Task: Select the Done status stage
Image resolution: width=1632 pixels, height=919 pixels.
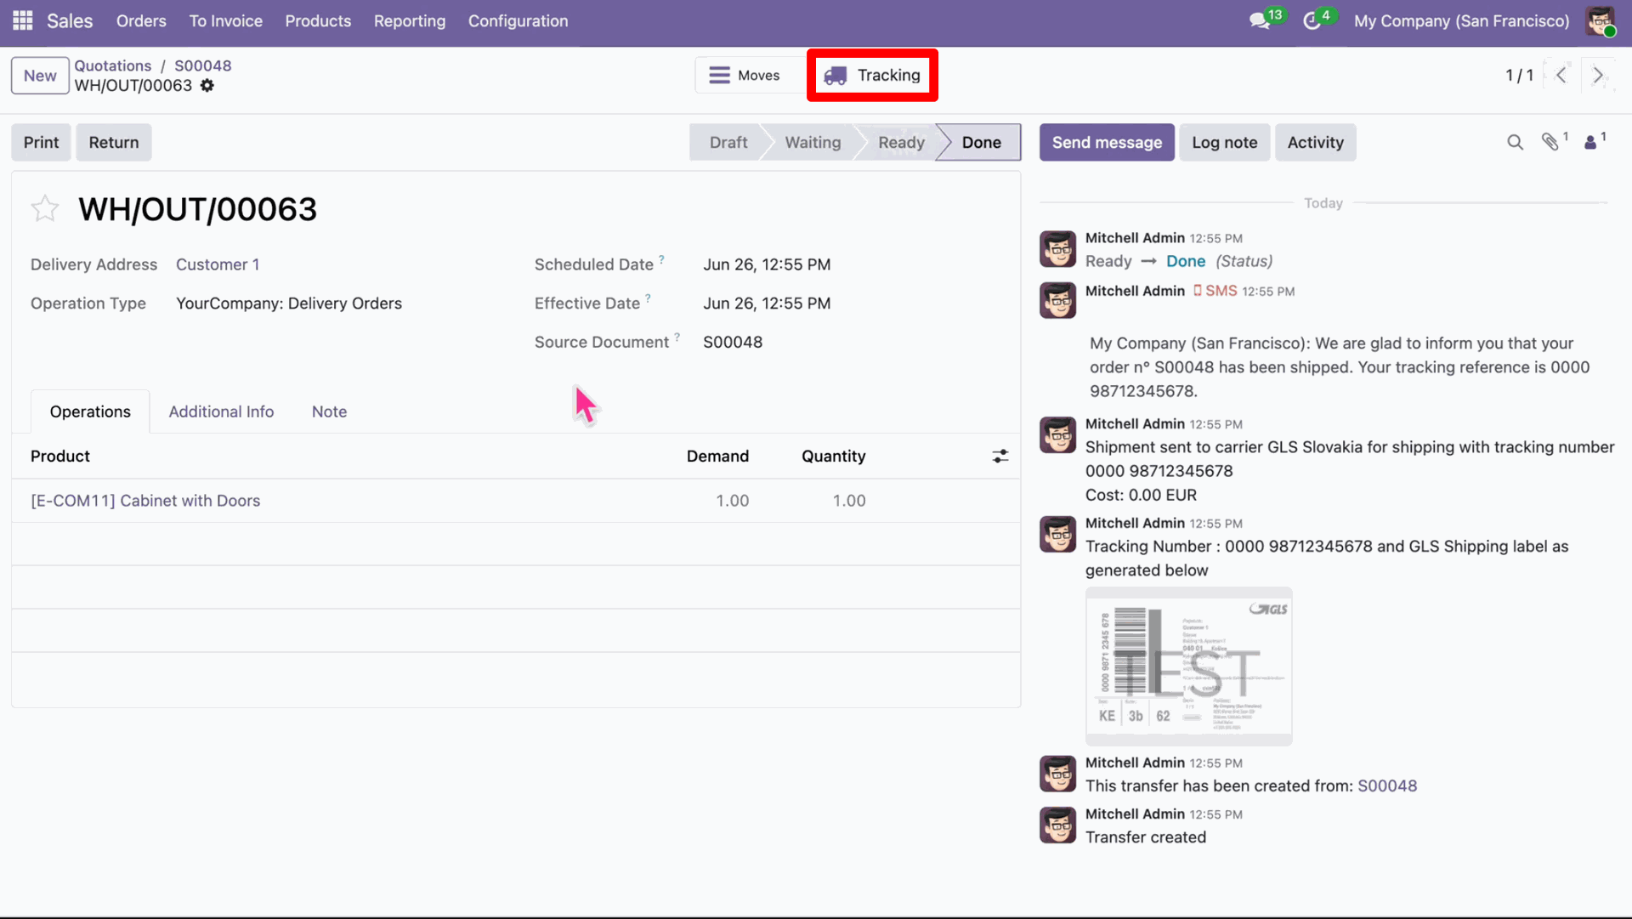Action: point(981,142)
